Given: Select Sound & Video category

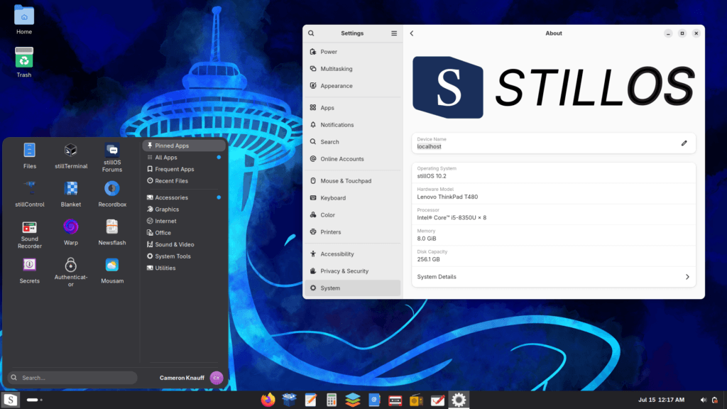Looking at the screenshot, I should (x=184, y=244).
